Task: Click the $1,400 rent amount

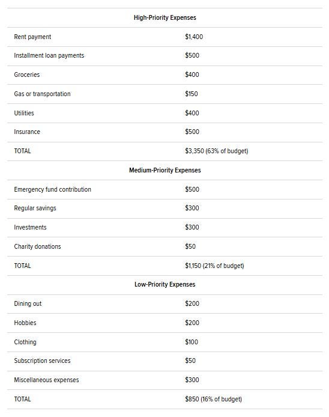Action: coord(194,37)
